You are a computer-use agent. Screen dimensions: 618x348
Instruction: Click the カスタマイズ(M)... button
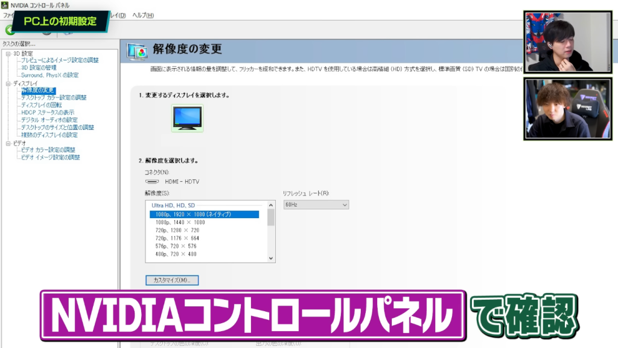172,280
